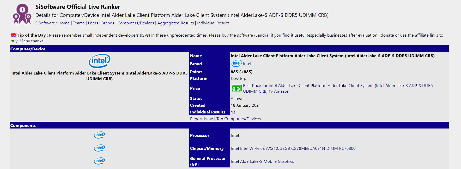
Task: Click the created date 18 January 2021
Action: pyautogui.click(x=246, y=105)
